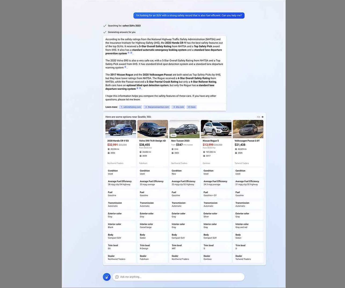
Task: Click the Condition 'New' cell for Tuscon
Action: pos(185,172)
